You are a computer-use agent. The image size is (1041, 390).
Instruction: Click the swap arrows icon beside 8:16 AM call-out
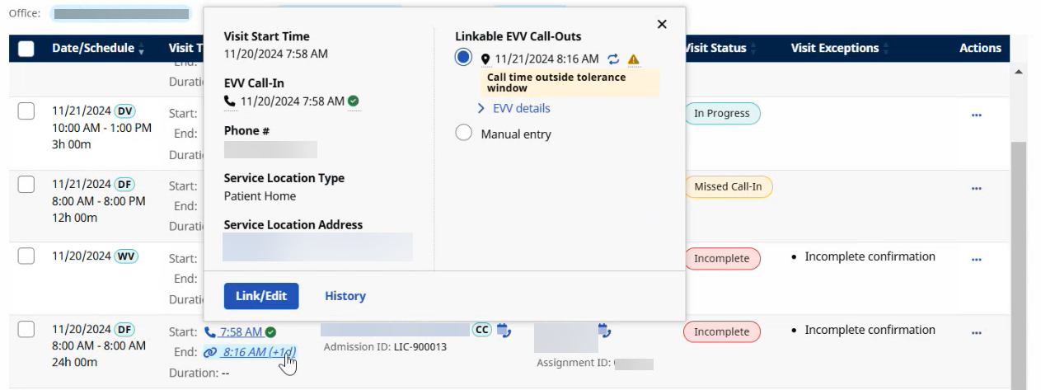613,59
